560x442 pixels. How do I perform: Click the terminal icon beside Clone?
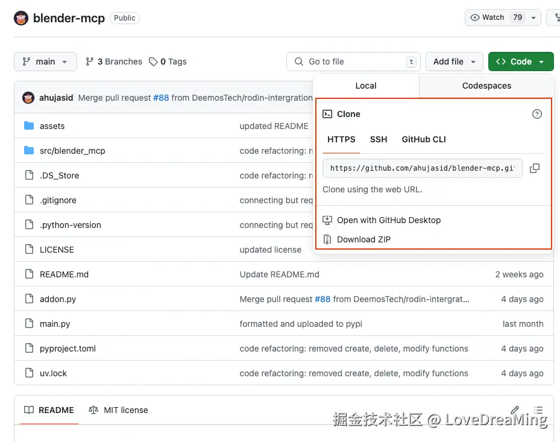point(327,114)
